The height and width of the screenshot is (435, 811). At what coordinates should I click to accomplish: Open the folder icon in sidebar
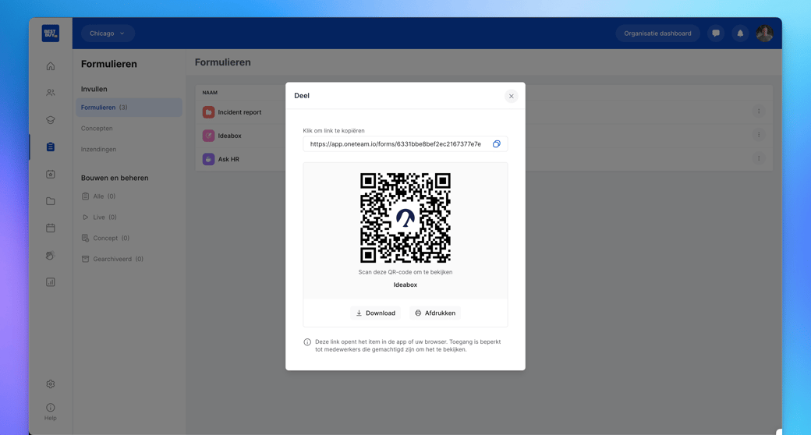point(50,201)
